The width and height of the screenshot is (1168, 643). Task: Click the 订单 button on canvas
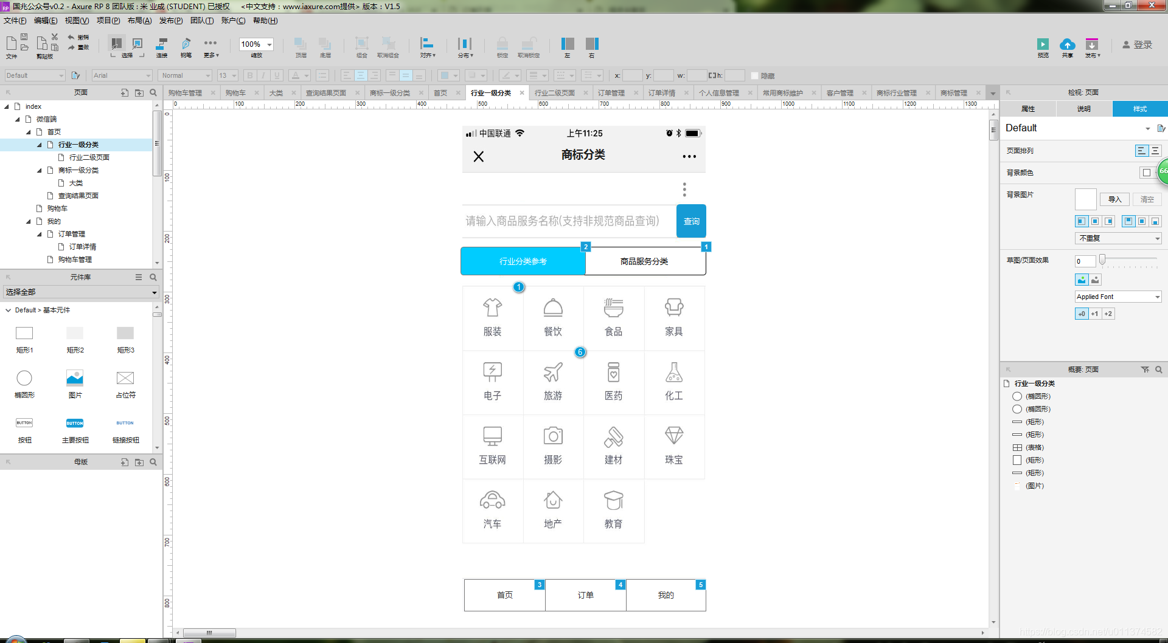[x=586, y=595]
